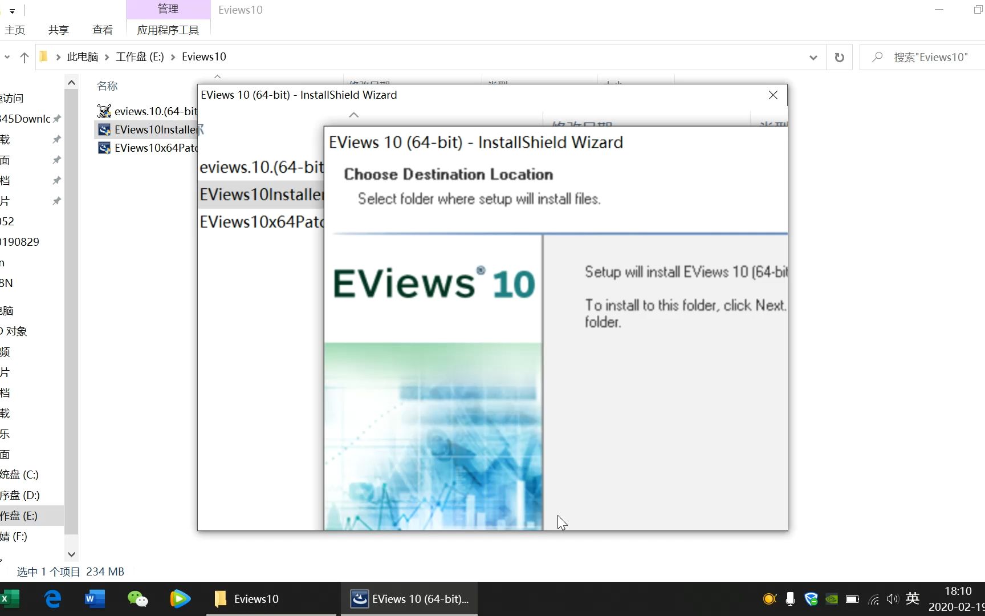Open the eviews.10.(64-bit) crack file icon
Viewport: 985px width, 616px height.
pos(104,111)
